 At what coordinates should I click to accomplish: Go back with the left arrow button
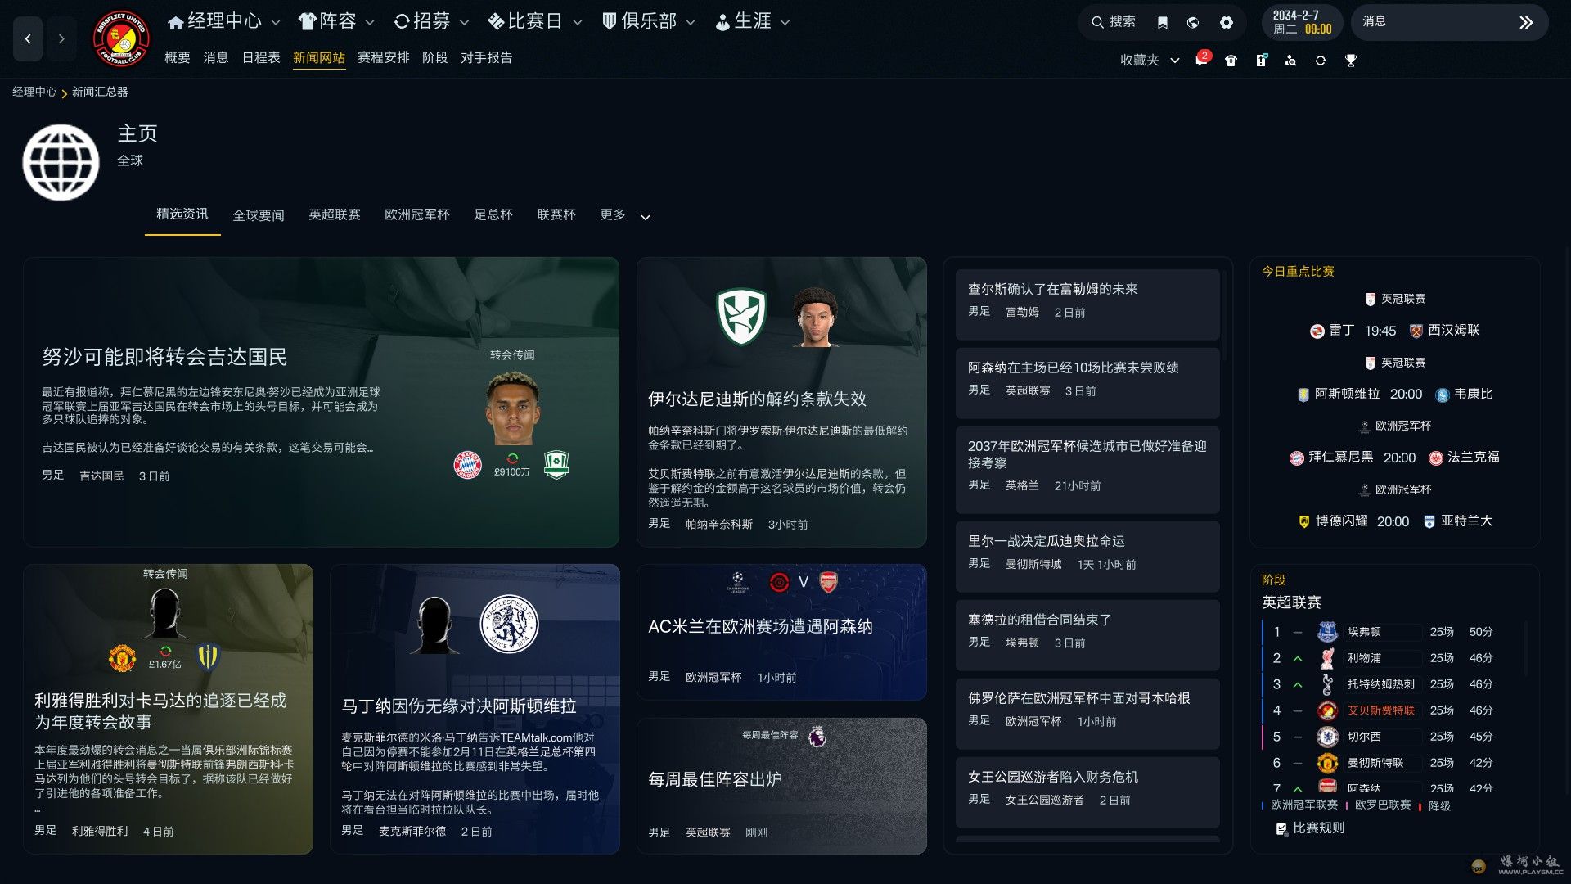28,38
